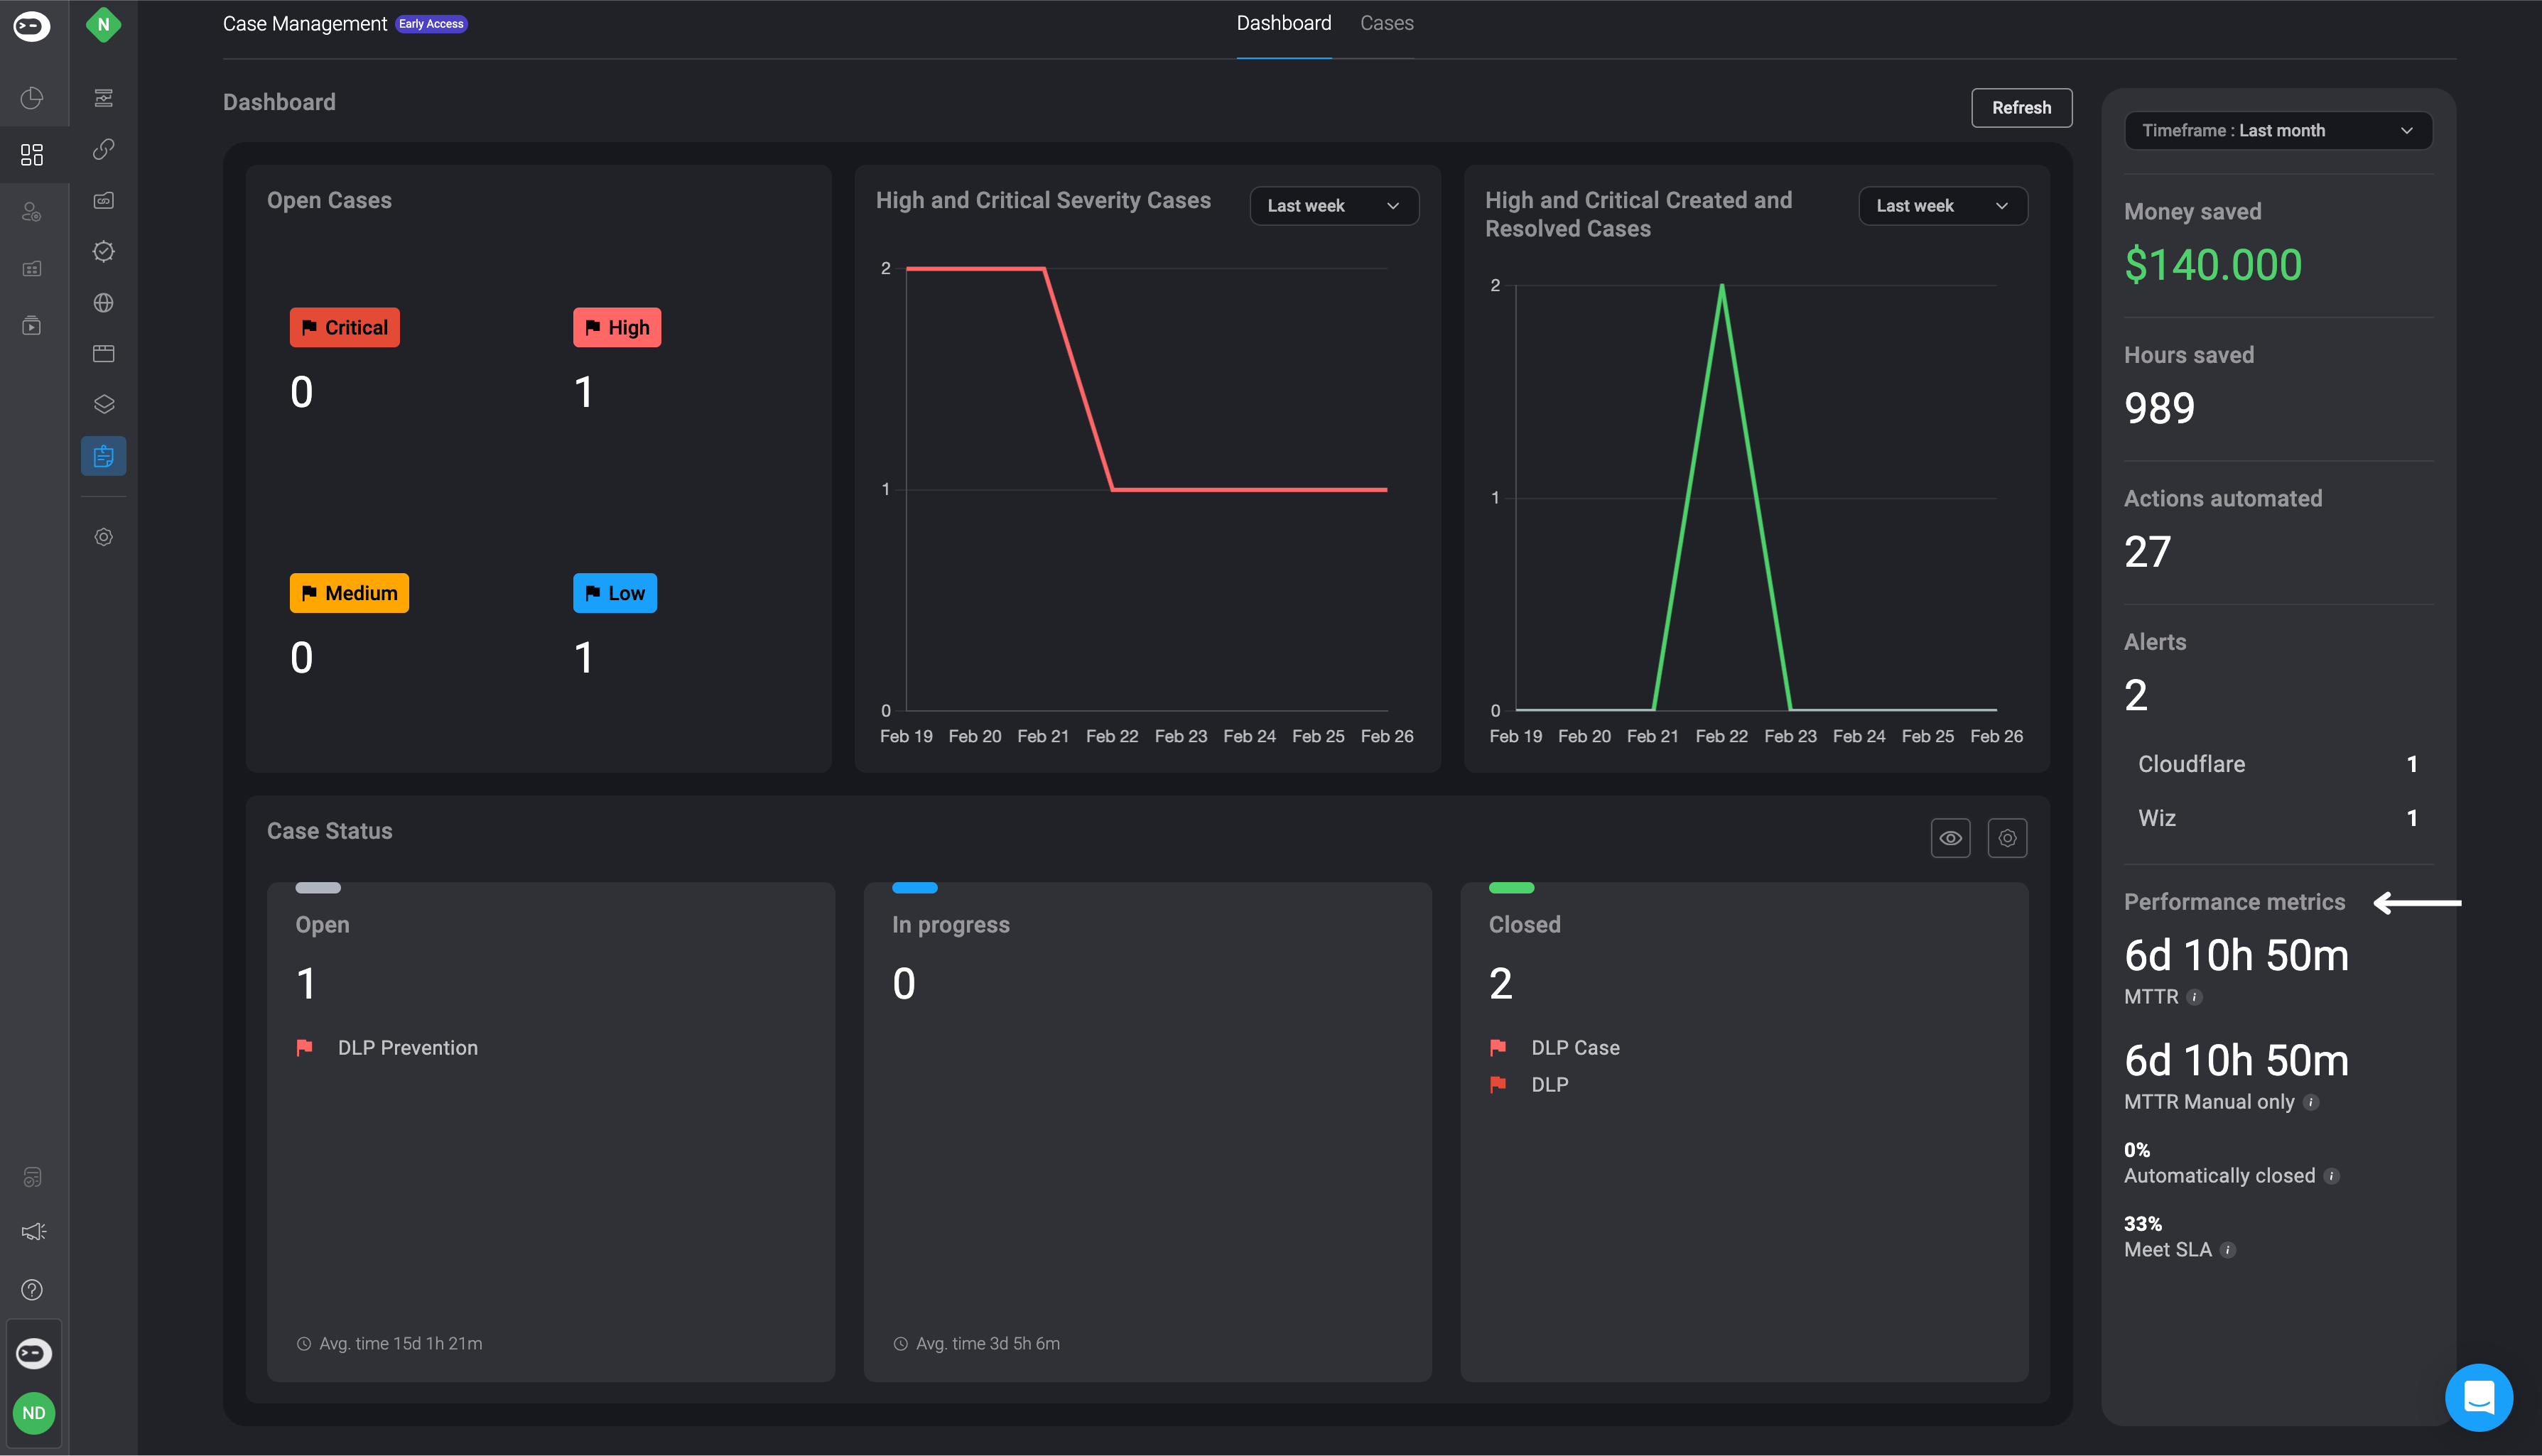Open the megaphone announcements icon
Viewport: 2542px width, 1456px height.
(33, 1232)
